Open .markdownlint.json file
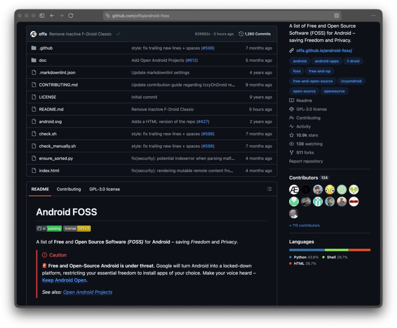This screenshot has height=328, width=397. pyautogui.click(x=57, y=73)
